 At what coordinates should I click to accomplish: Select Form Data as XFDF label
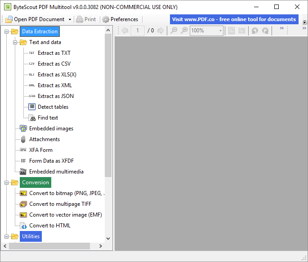click(x=51, y=161)
